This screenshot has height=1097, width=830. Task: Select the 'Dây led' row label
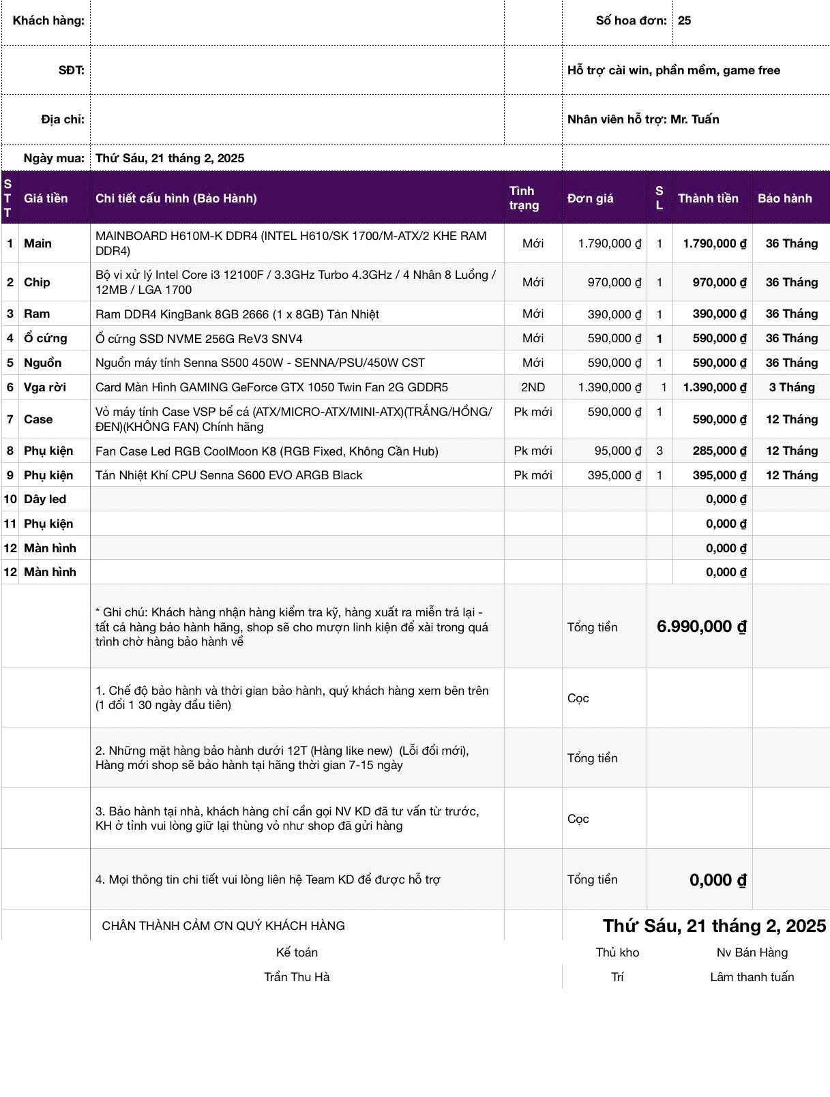(x=45, y=499)
